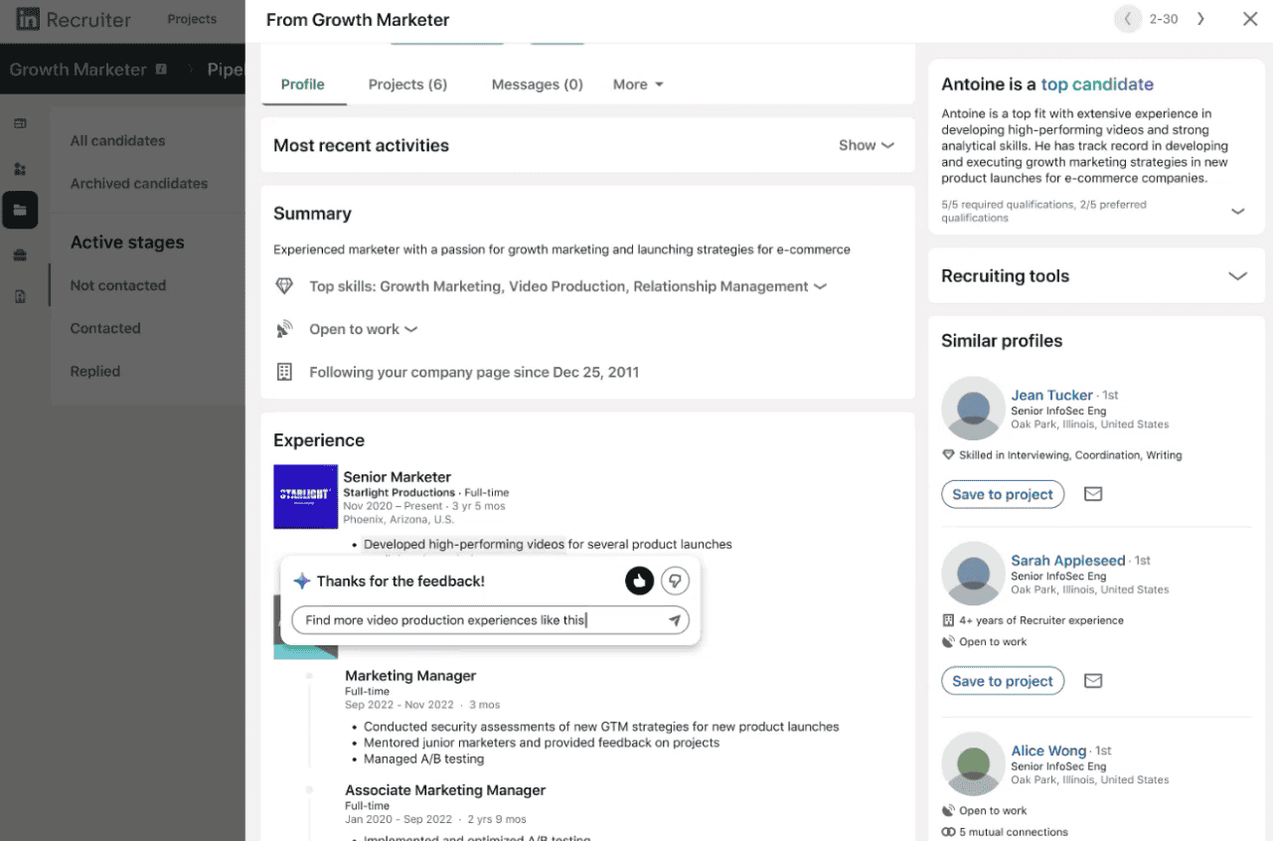1273x841 pixels.
Task: Click the send arrow in the AI feedback input
Action: pyautogui.click(x=675, y=619)
